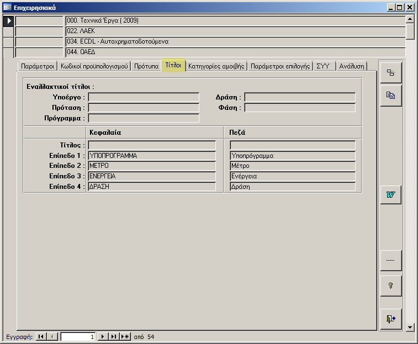418x344 pixels.
Task: Open the Word export button
Action: 390,195
